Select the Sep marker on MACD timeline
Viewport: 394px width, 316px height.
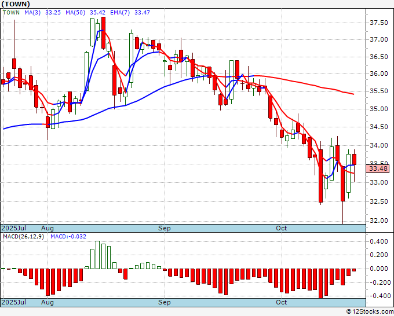[165, 302]
